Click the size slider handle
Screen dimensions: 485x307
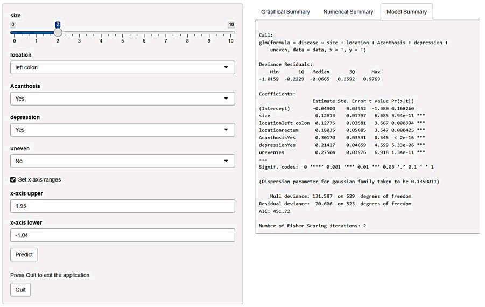(58, 32)
